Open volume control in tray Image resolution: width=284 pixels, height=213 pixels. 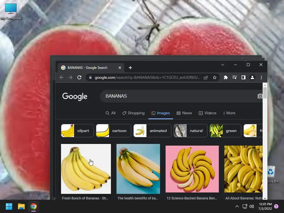[x=252, y=206]
